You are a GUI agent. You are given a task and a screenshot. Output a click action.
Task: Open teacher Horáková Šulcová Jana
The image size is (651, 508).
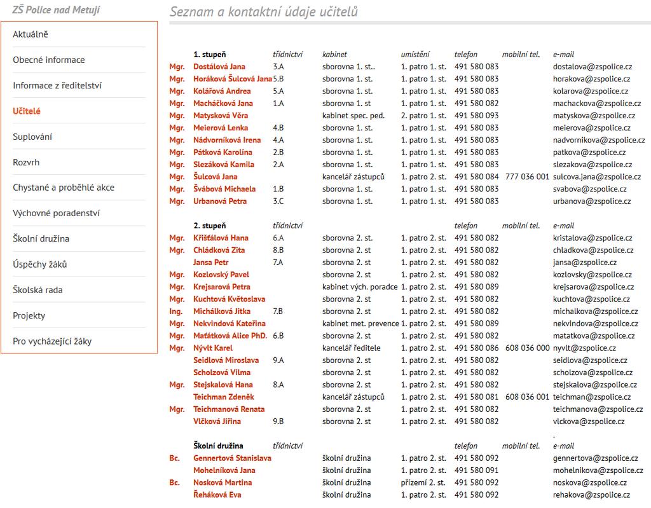pos(233,79)
